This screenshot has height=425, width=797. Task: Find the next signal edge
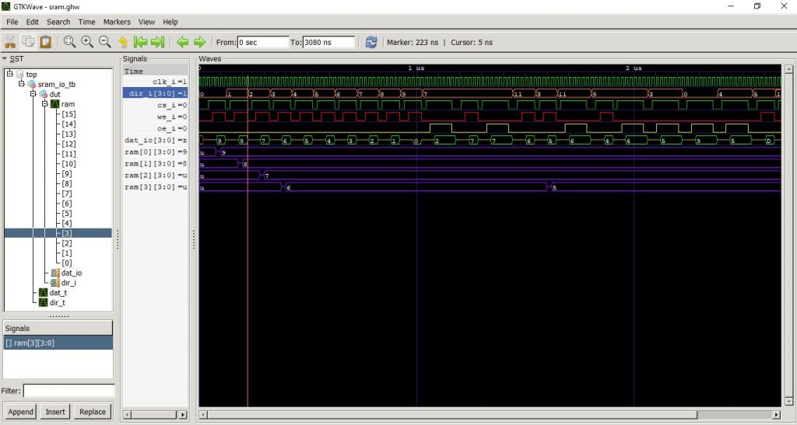[x=199, y=42]
